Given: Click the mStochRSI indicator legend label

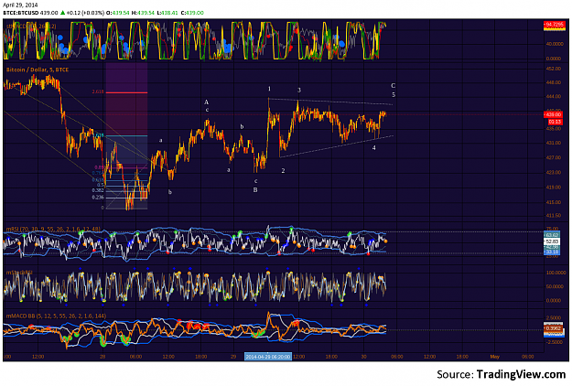Looking at the screenshot, I should coord(19,273).
